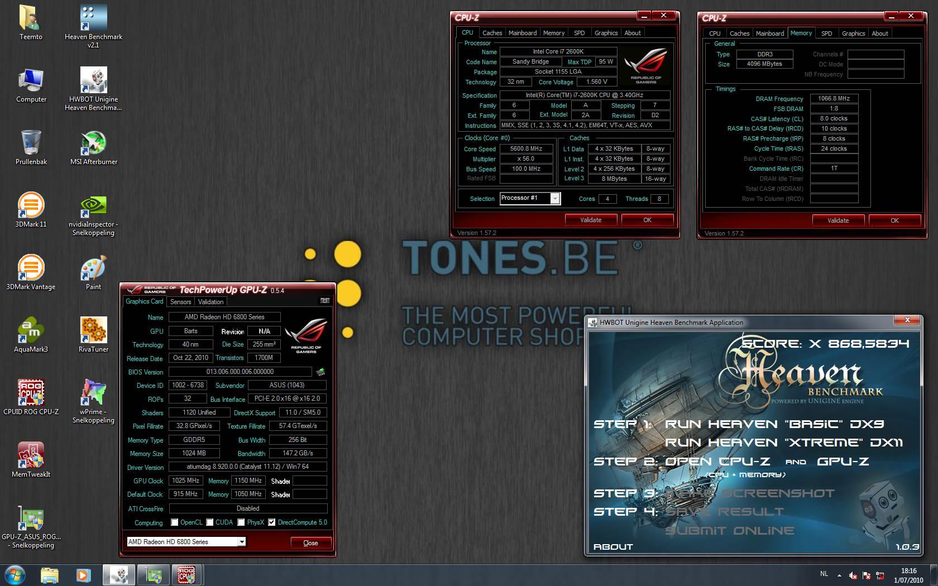The width and height of the screenshot is (938, 586).
Task: Open Memory tab in left CPU-Z window
Action: pyautogui.click(x=554, y=33)
